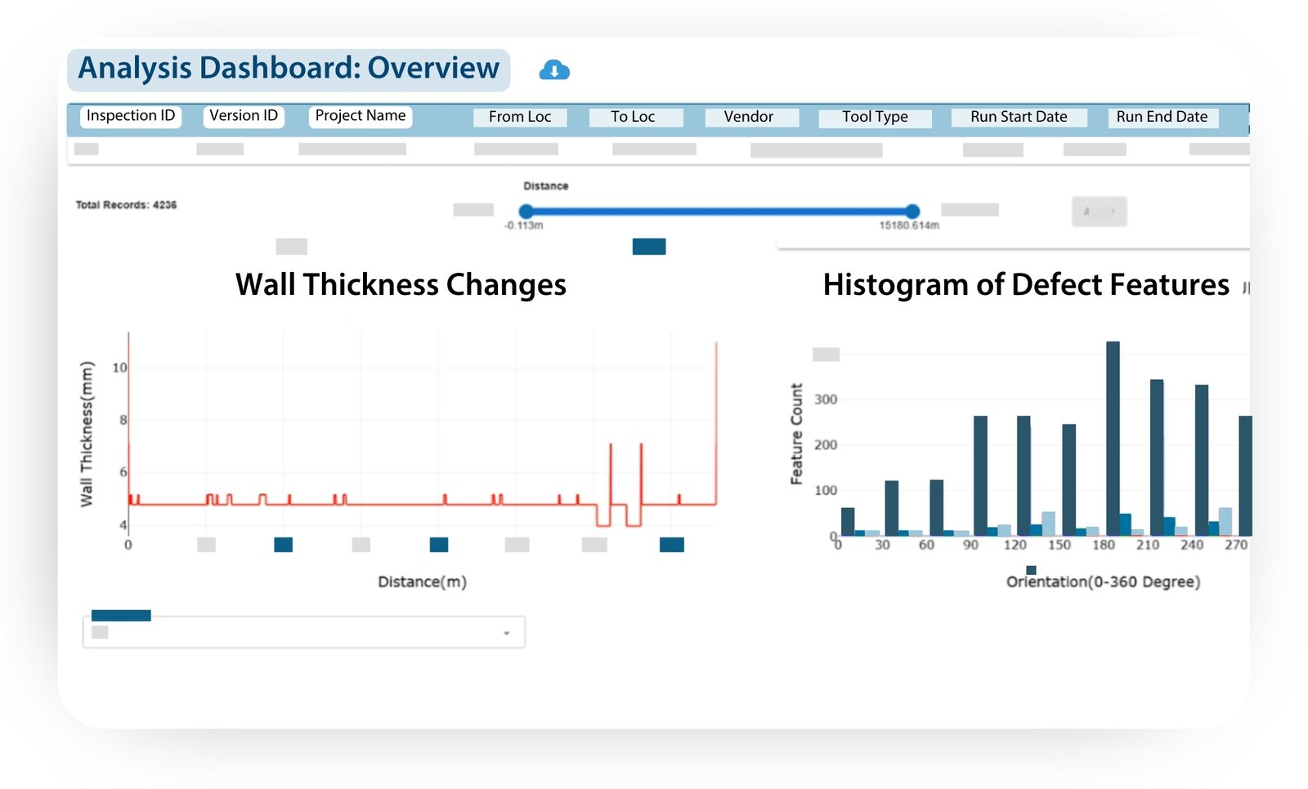The image size is (1308, 789).
Task: Click the Run End Date header
Action: pyautogui.click(x=1162, y=117)
